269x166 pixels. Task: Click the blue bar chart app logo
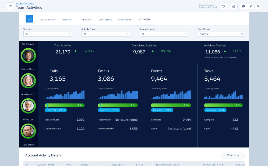[x=29, y=19]
